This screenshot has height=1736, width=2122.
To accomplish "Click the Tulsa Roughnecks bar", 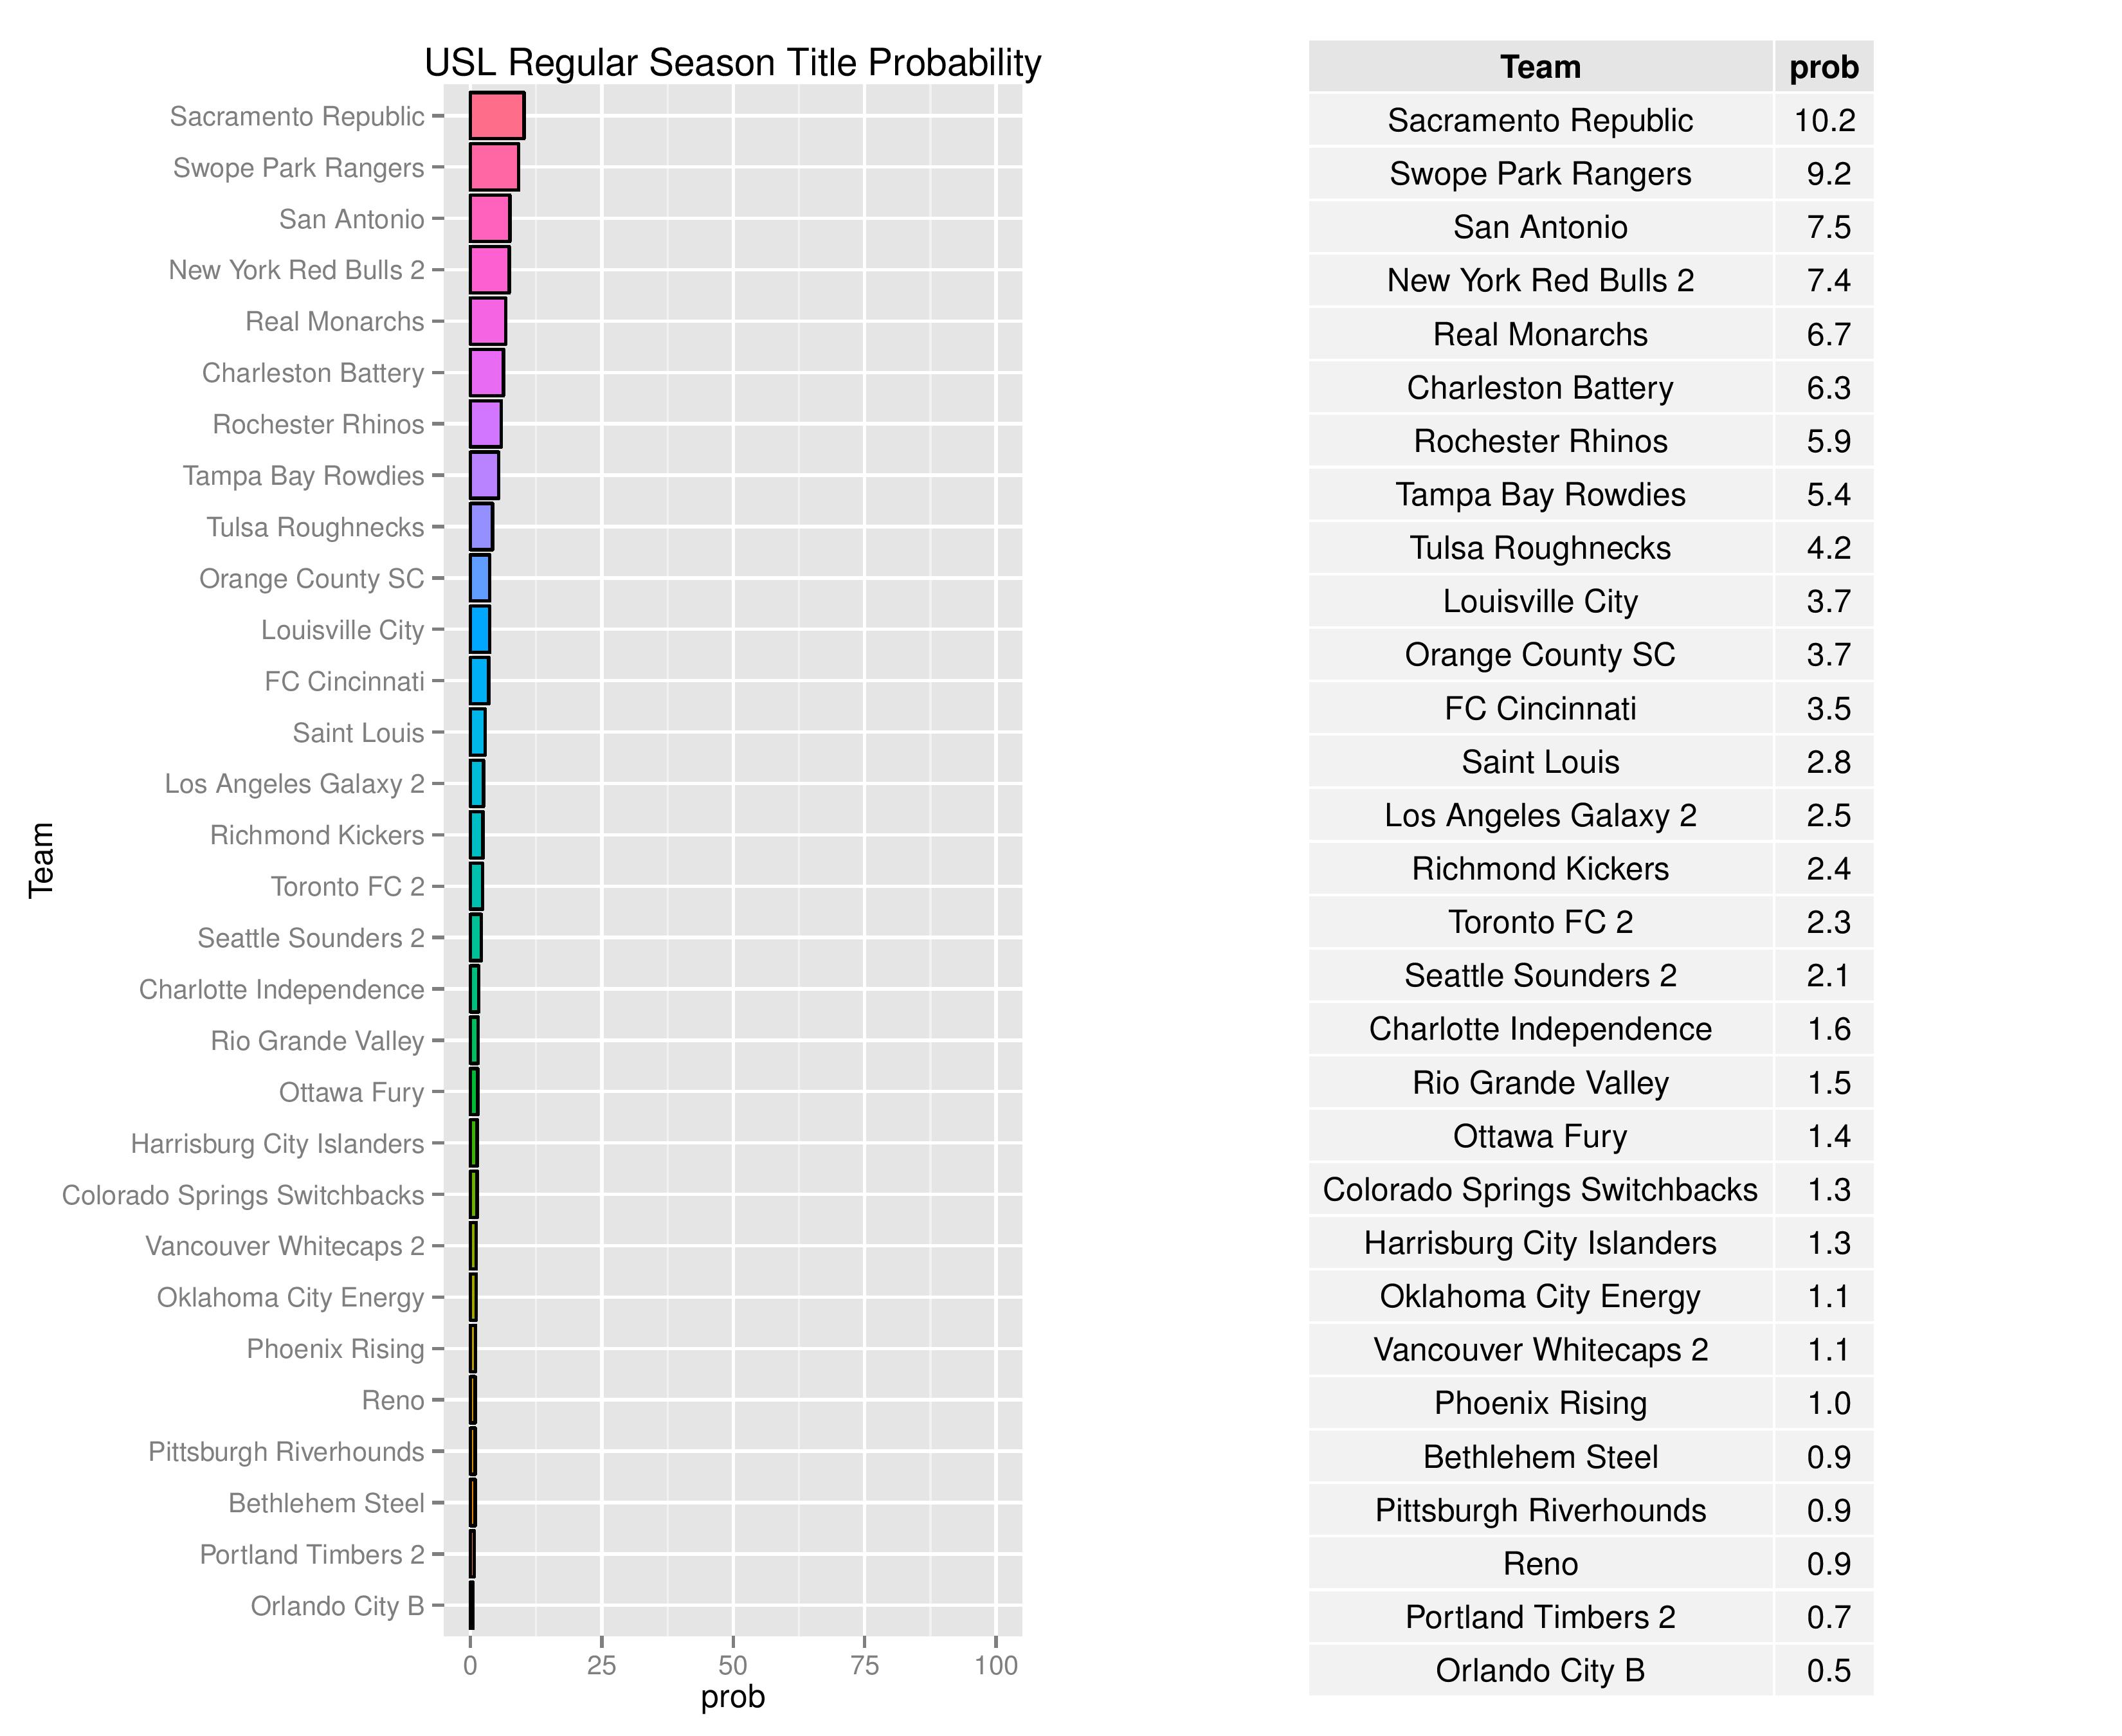I will [481, 527].
